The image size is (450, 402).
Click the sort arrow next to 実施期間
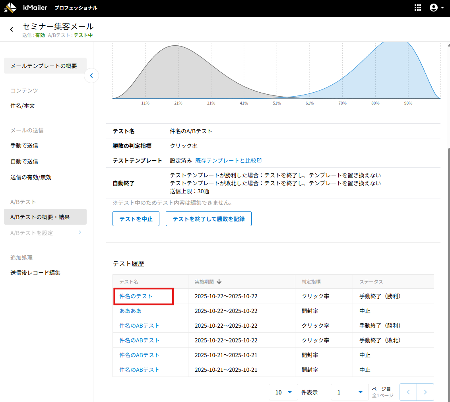(219, 282)
